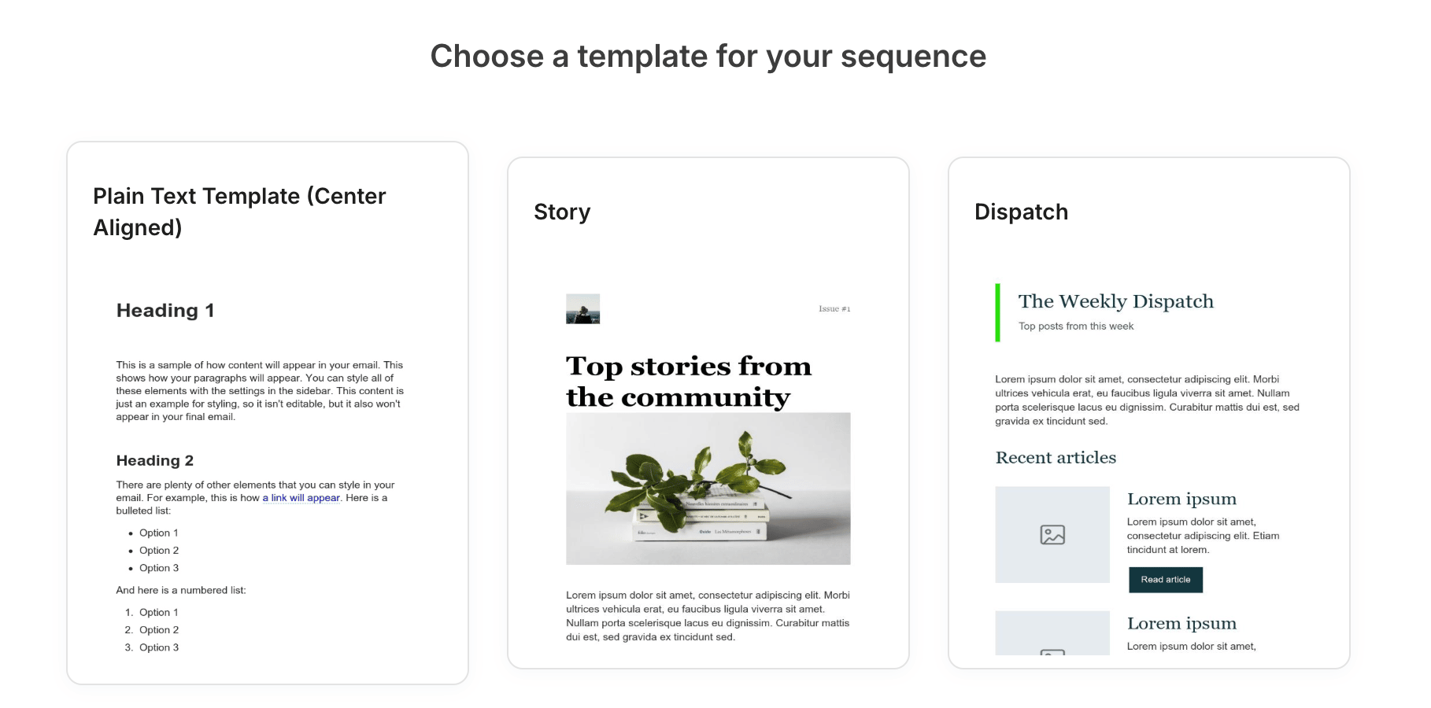Click the first Lorem ipsum article title

pyautogui.click(x=1181, y=499)
